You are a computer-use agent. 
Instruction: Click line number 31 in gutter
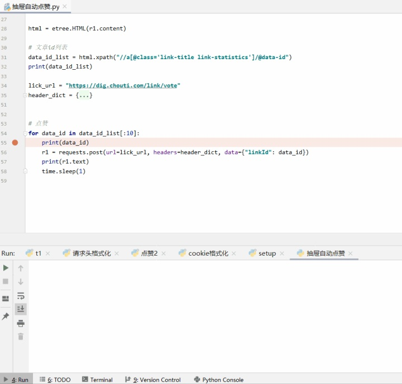(4, 57)
